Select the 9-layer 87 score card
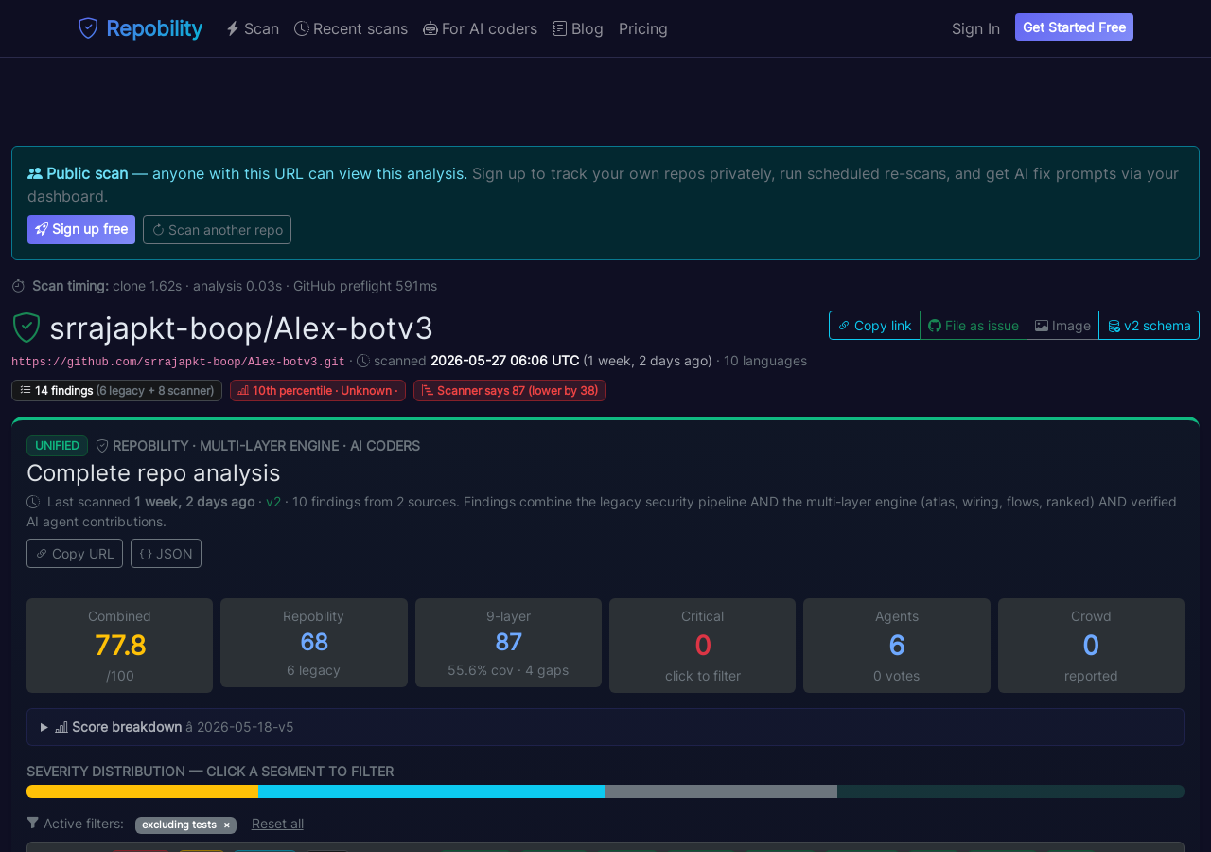The image size is (1211, 852). (508, 643)
